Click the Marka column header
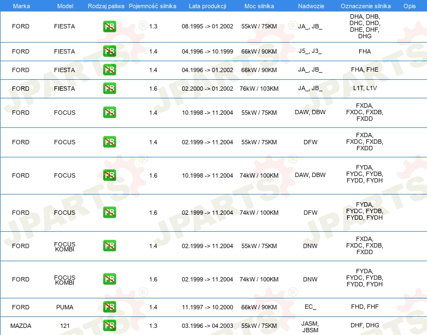 point(21,6)
